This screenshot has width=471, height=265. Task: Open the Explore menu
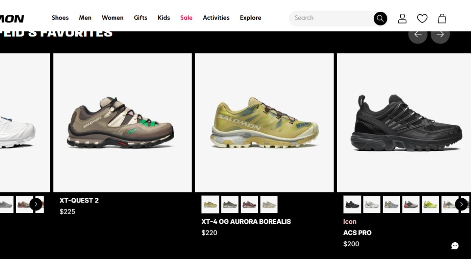pos(250,18)
